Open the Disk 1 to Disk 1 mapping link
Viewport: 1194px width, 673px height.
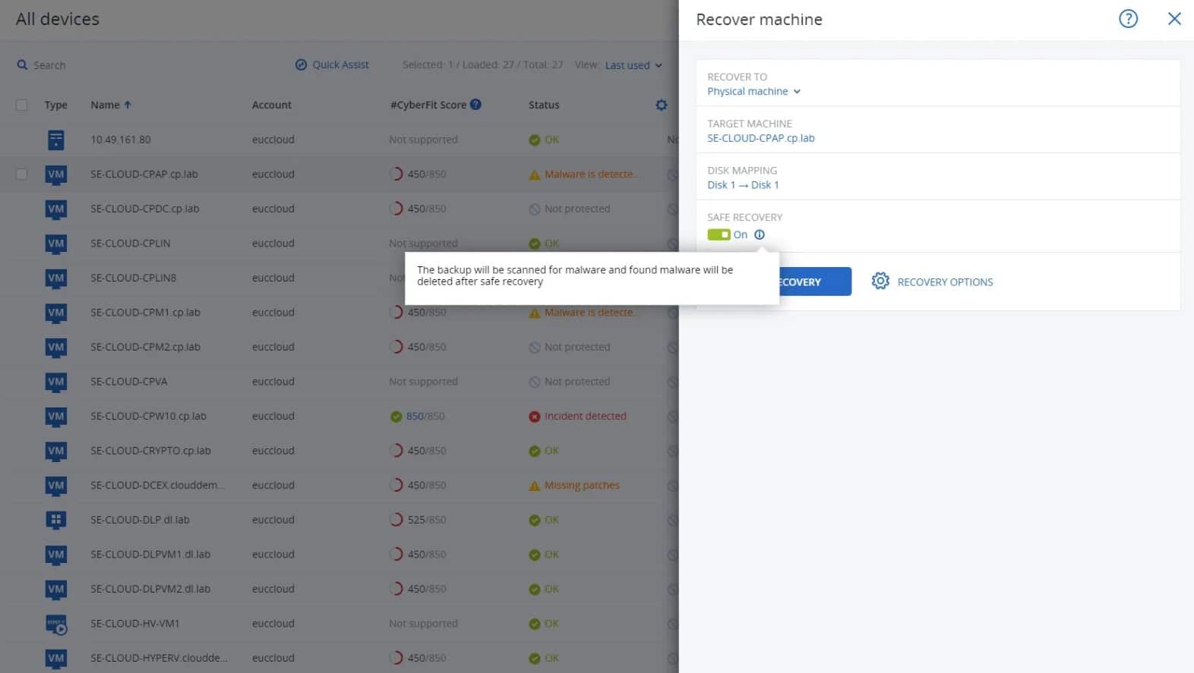743,185
